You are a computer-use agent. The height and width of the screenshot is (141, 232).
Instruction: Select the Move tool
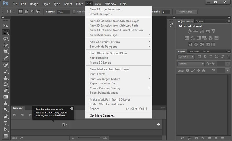(x=6, y=26)
